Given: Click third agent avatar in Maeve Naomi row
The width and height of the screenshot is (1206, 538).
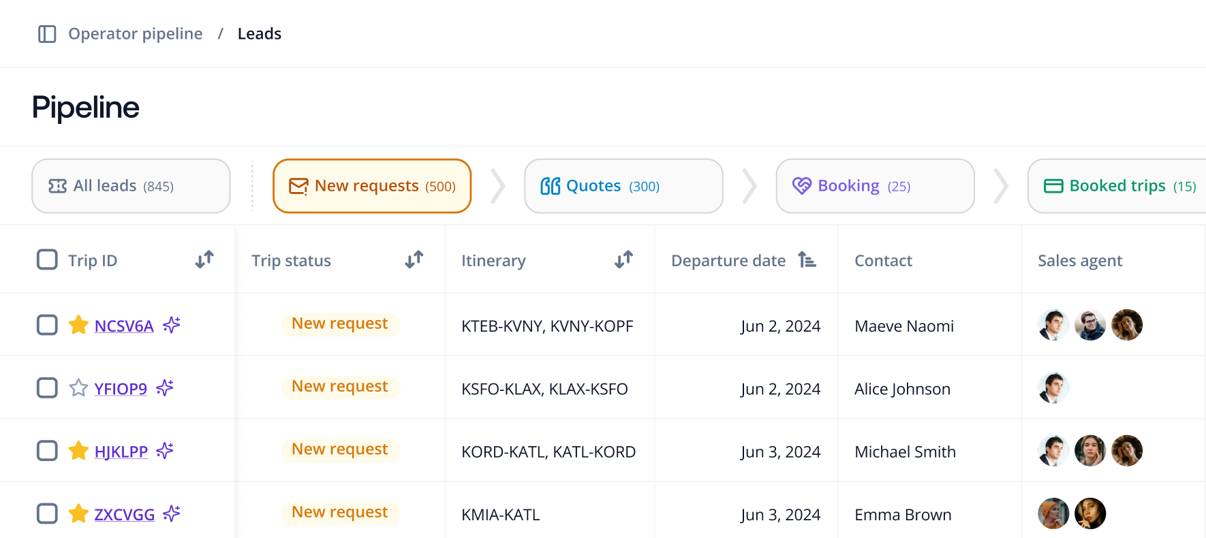Looking at the screenshot, I should pos(1127,325).
